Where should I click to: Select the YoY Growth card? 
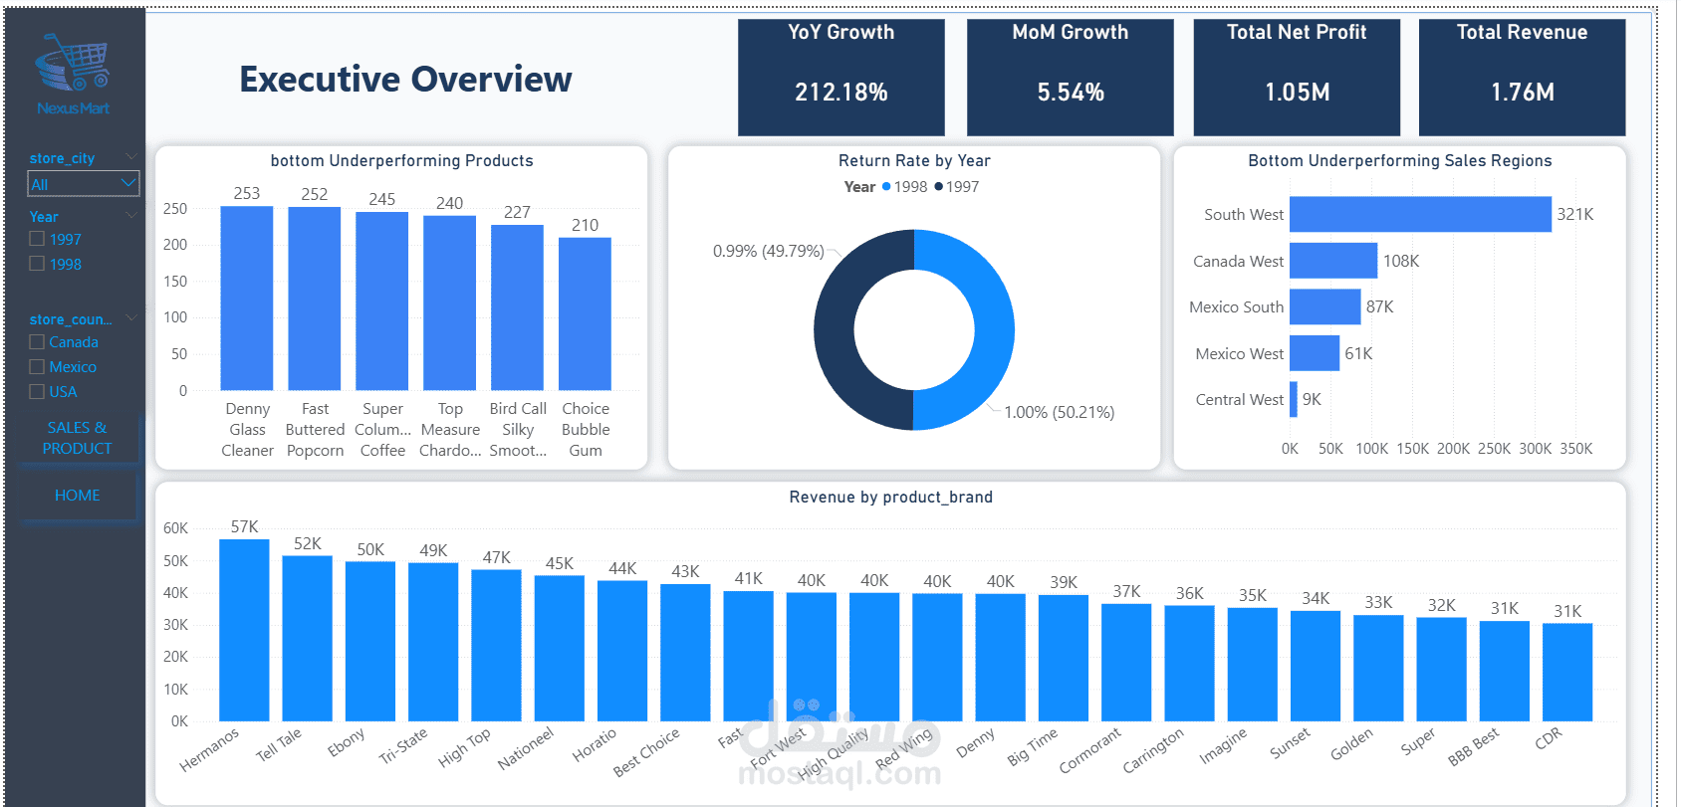[841, 77]
